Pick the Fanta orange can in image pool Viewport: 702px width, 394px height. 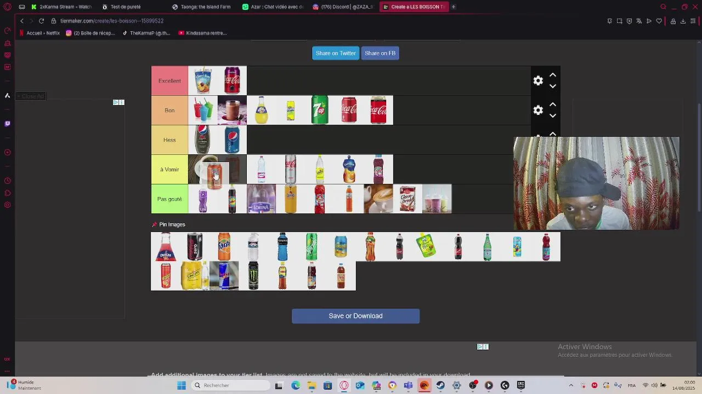click(x=224, y=246)
